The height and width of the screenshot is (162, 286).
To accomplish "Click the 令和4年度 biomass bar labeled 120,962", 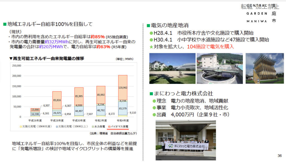I will (123, 87).
